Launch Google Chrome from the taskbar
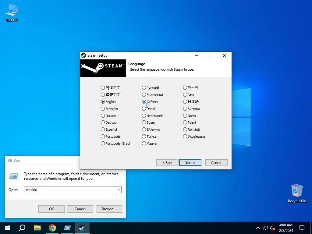This screenshot has height=234, width=312. coord(52,228)
